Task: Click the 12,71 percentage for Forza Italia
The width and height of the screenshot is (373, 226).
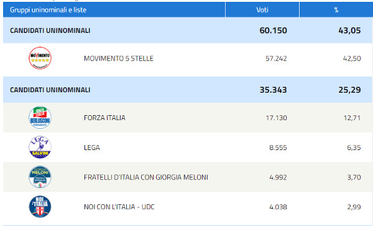Action: [x=352, y=118]
